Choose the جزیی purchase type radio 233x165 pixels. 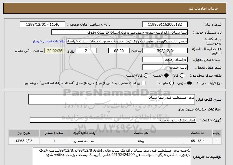click(x=189, y=83)
